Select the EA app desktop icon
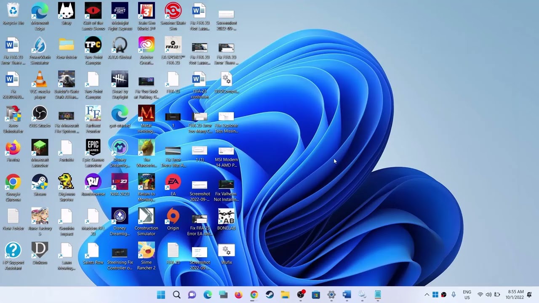The width and height of the screenshot is (539, 303). click(173, 185)
